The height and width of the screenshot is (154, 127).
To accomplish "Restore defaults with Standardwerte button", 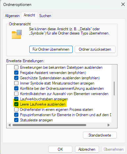I will click(x=100, y=135).
